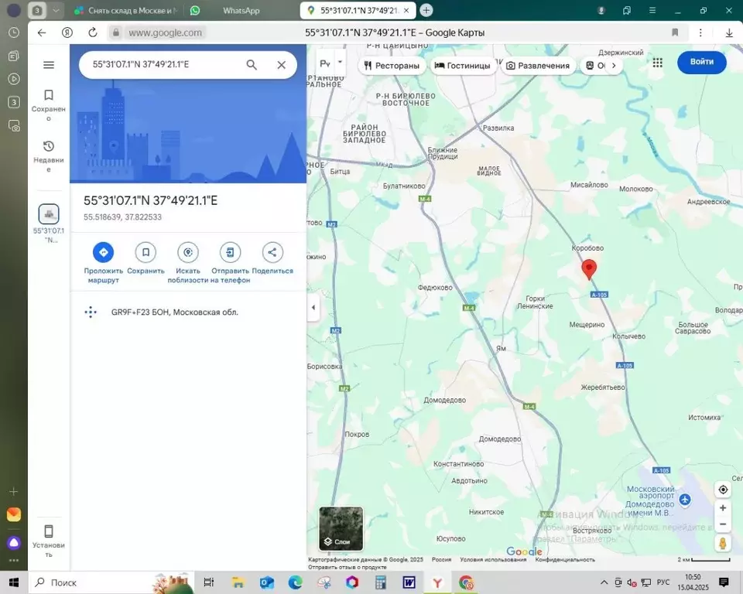This screenshot has height=594, width=743.
Task: Pick up the Pegman for Street View
Action: [x=723, y=544]
